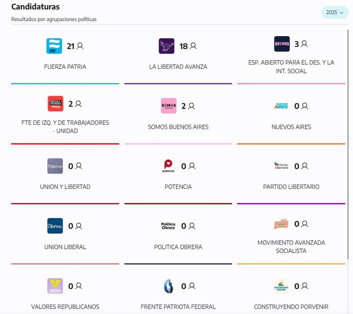Click the Valores Republicanos logo

tap(55, 286)
